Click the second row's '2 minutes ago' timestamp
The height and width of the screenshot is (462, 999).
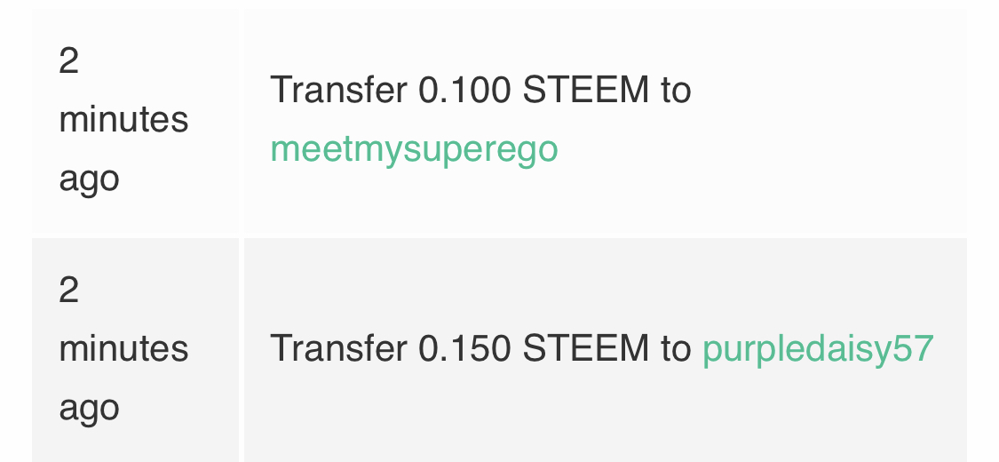point(123,349)
